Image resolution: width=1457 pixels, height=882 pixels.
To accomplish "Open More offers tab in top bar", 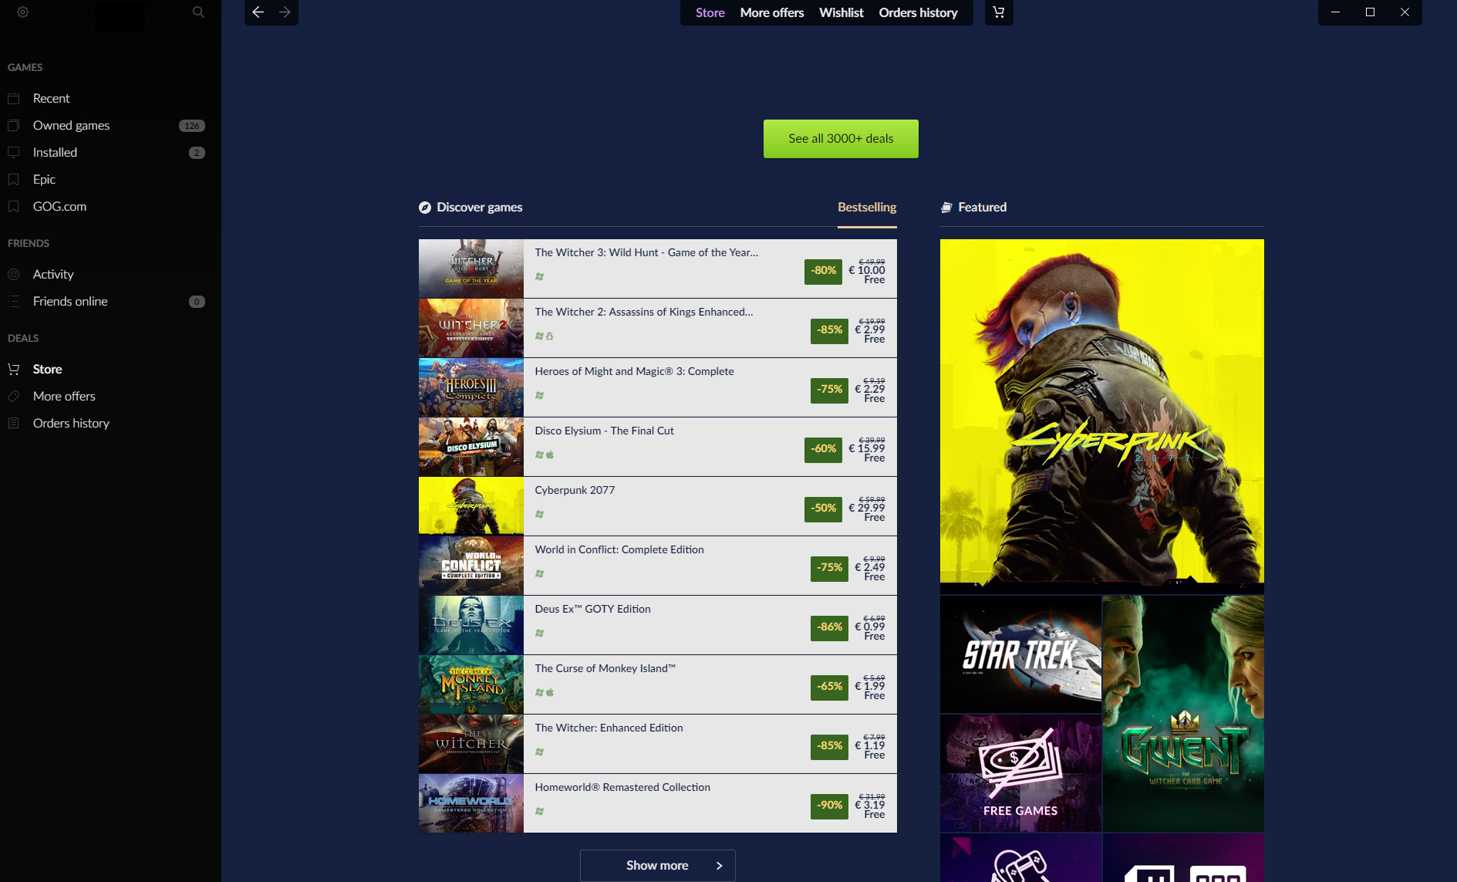I will click(771, 12).
